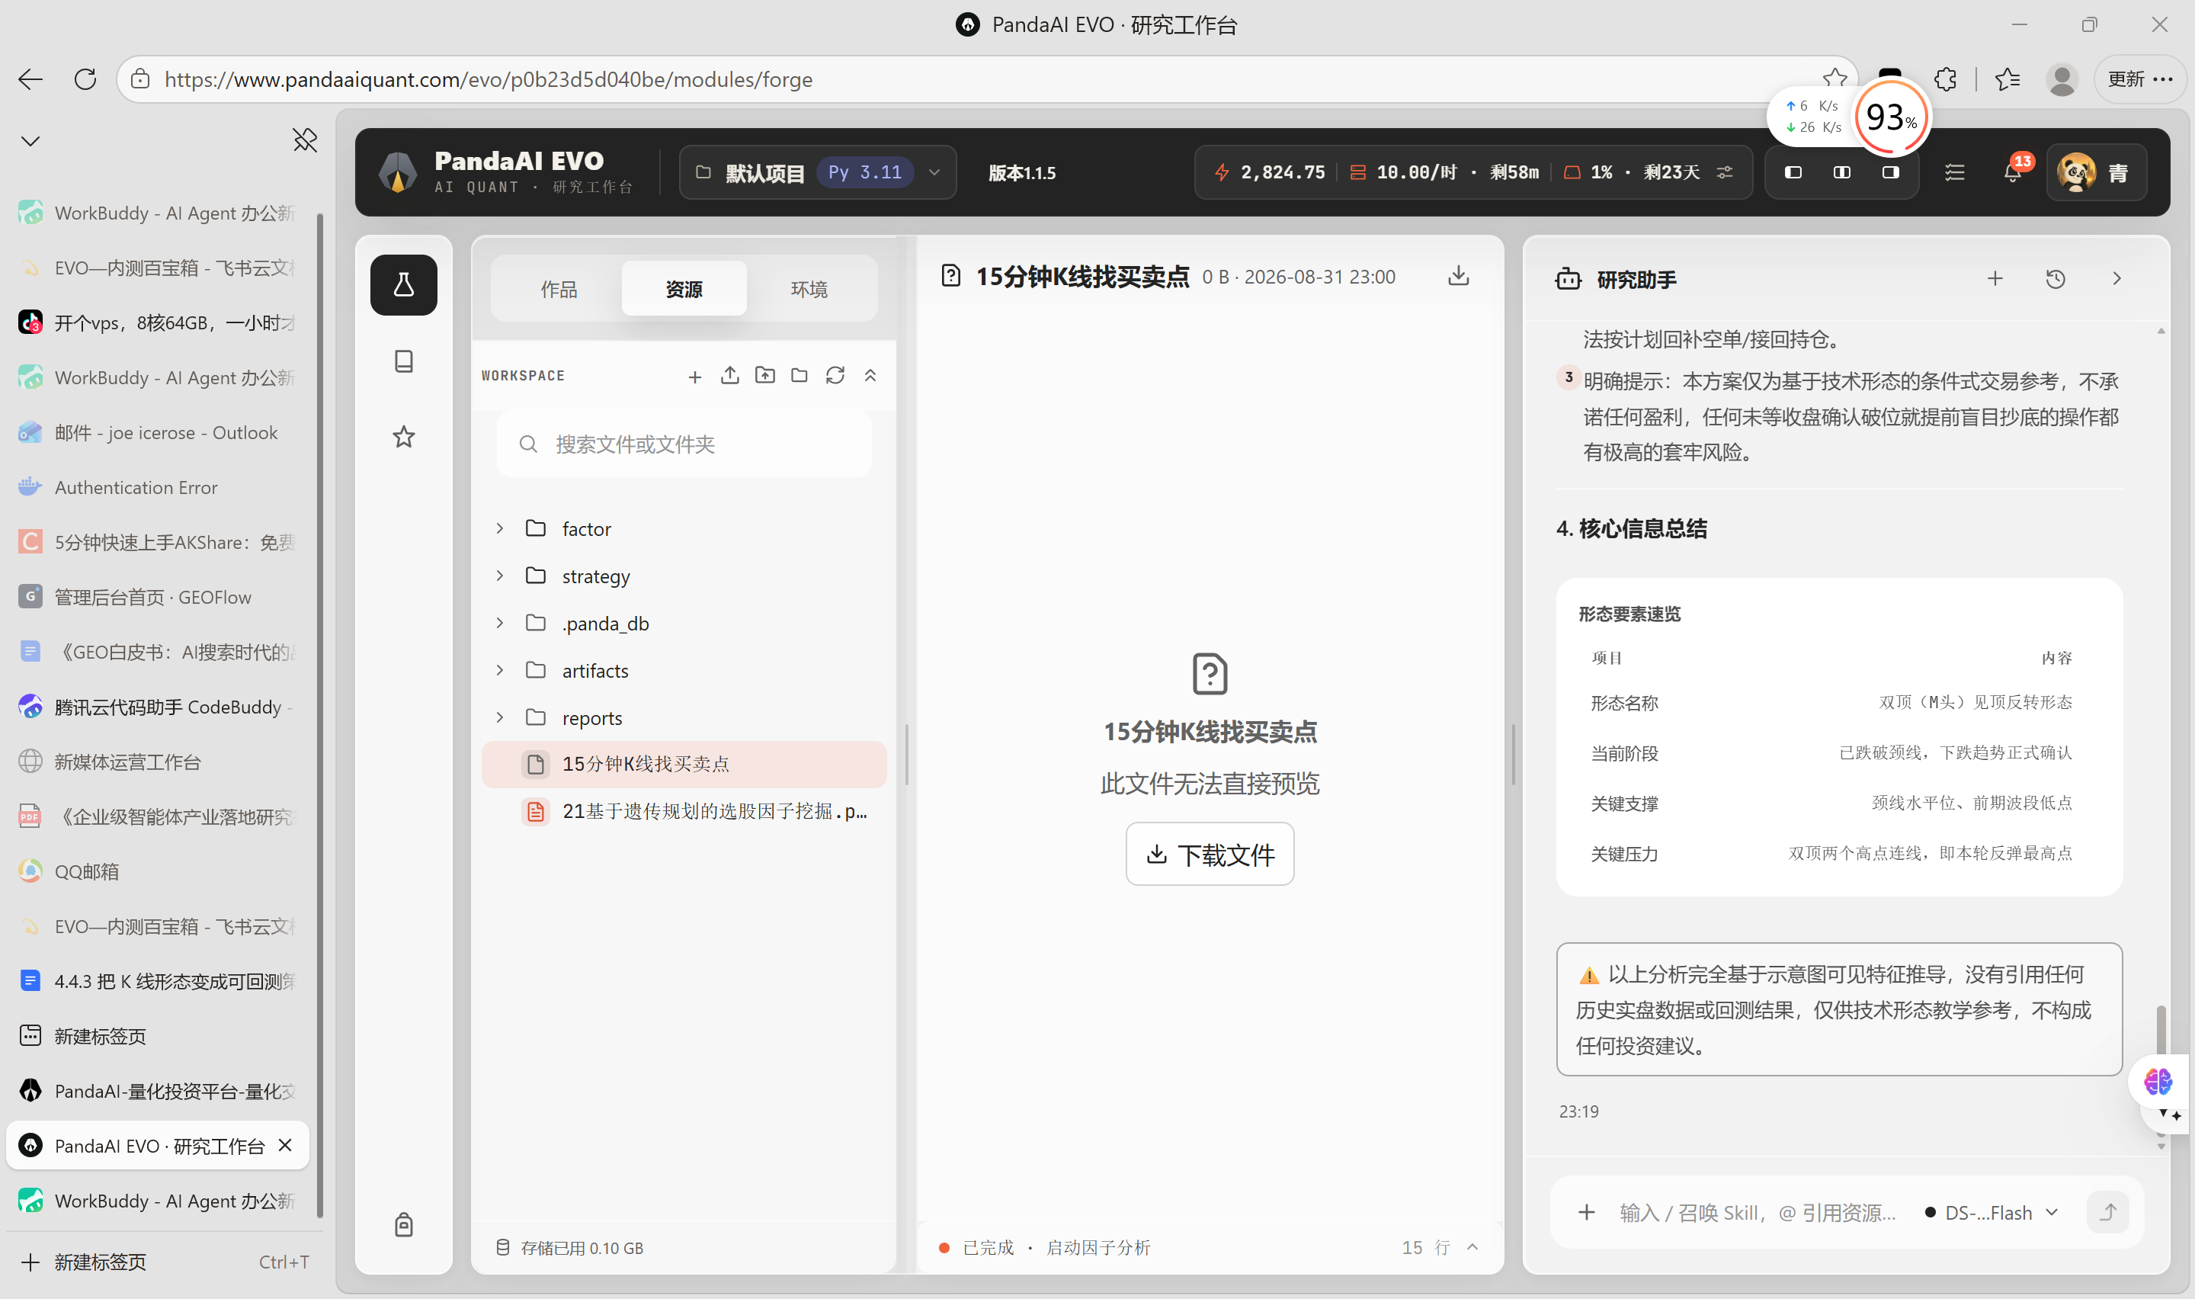Viewport: 2195px width, 1299px height.
Task: Click the PandaAI EVO logo
Action: (x=398, y=172)
